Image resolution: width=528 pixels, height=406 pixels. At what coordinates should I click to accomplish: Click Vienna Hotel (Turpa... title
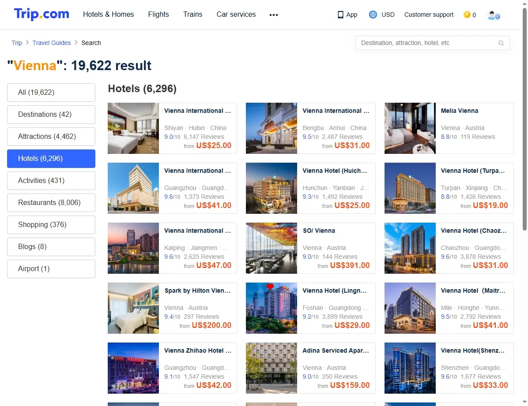click(473, 171)
